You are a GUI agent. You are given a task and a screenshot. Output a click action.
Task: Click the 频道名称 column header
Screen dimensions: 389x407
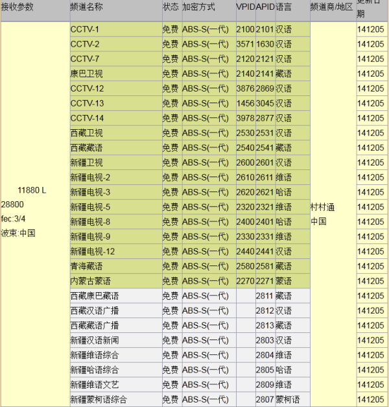click(x=86, y=6)
